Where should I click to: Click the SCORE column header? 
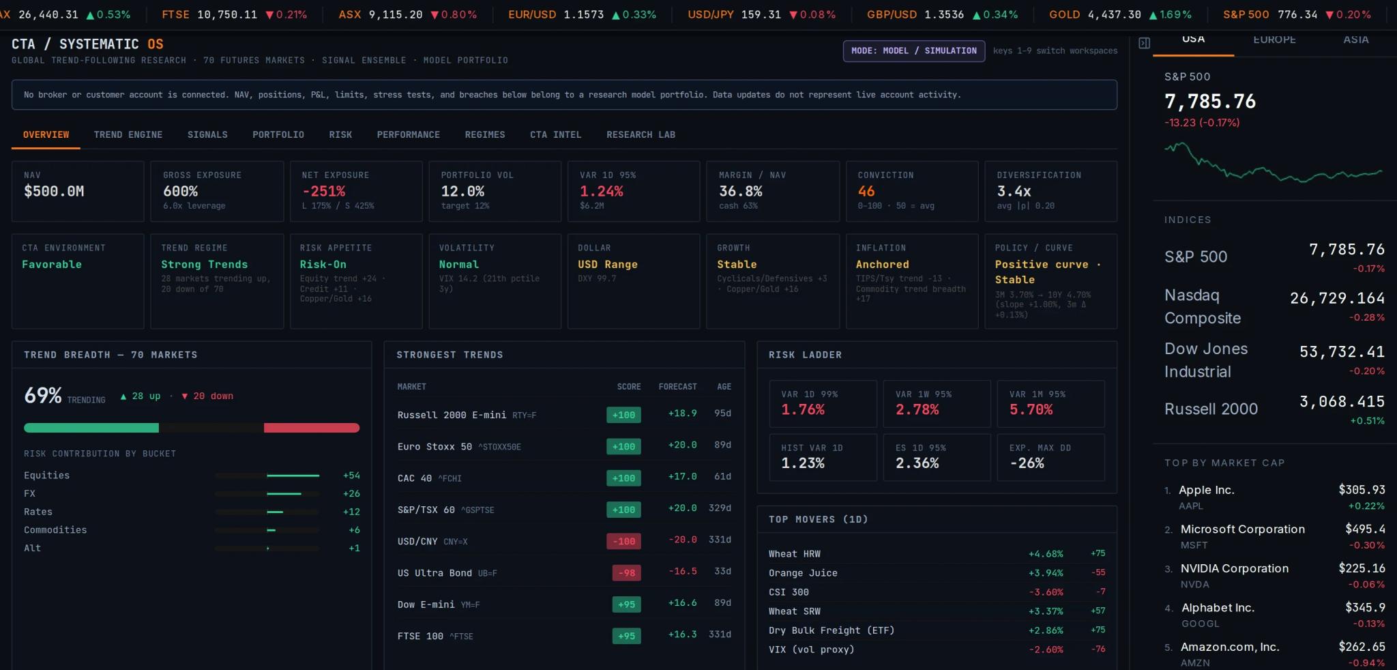click(629, 387)
